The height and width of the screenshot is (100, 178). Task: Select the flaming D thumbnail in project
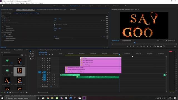pyautogui.click(x=19, y=71)
